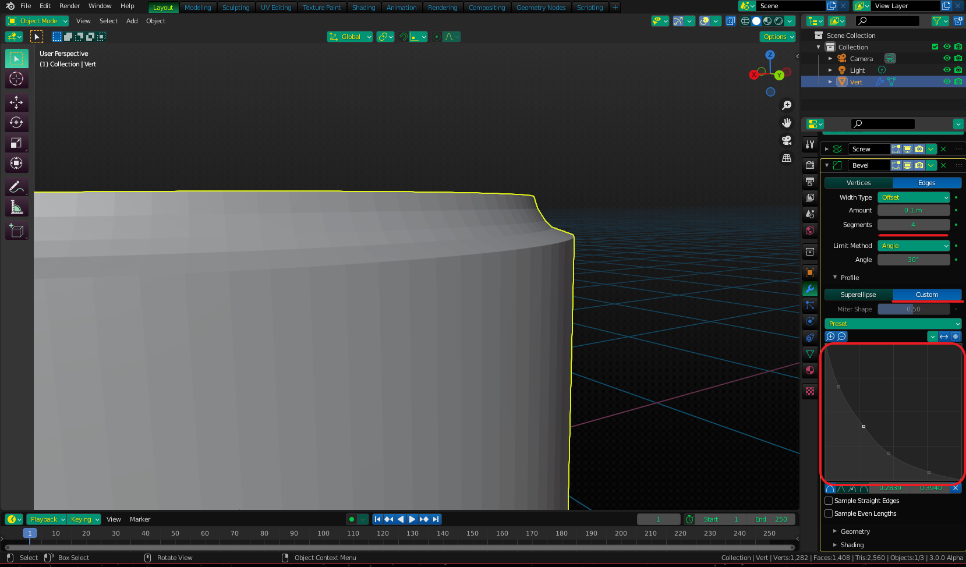The image size is (966, 567).
Task: Select the Vert object in outliner
Action: click(x=856, y=82)
